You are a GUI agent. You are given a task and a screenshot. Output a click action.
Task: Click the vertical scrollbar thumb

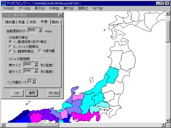click(x=168, y=31)
